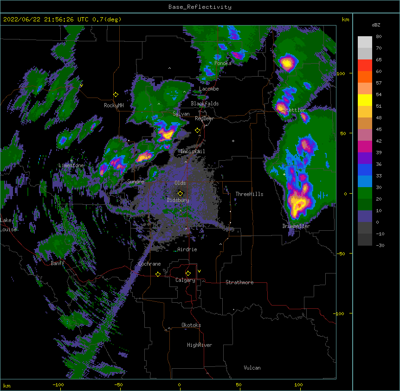
Task: Click the yellow v marker northeast of Calgary
Action: 199,271
